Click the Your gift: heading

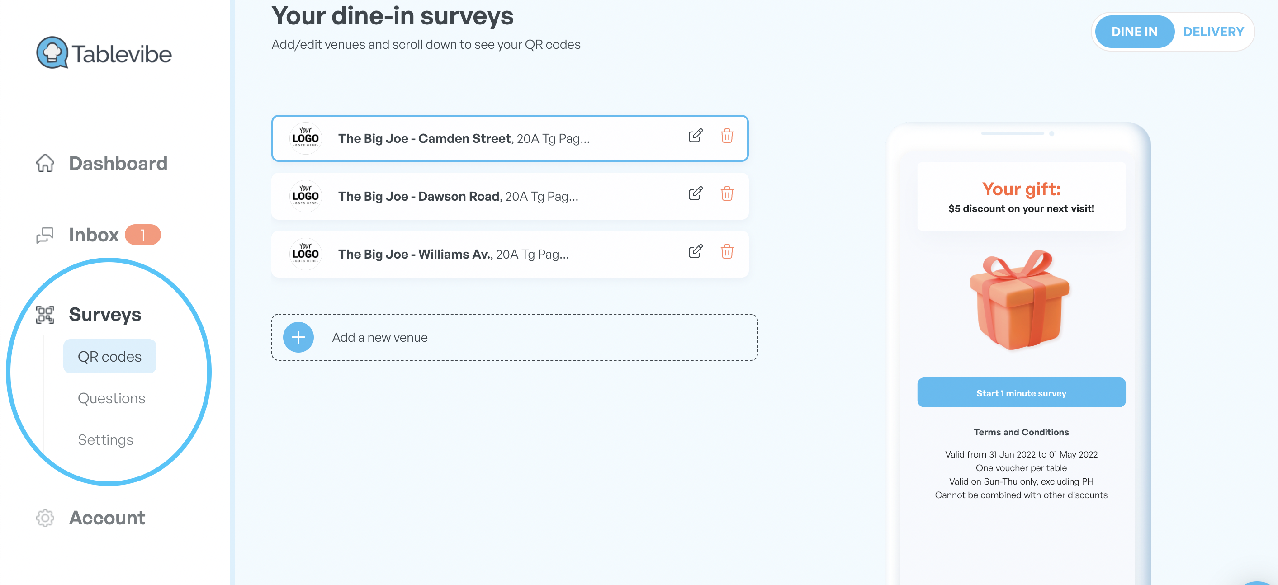point(1021,189)
